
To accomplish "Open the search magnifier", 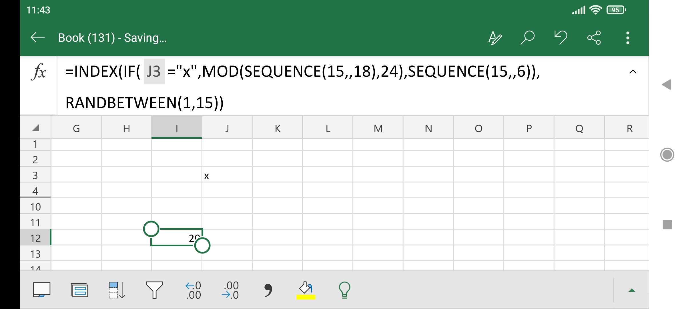I will tap(527, 38).
